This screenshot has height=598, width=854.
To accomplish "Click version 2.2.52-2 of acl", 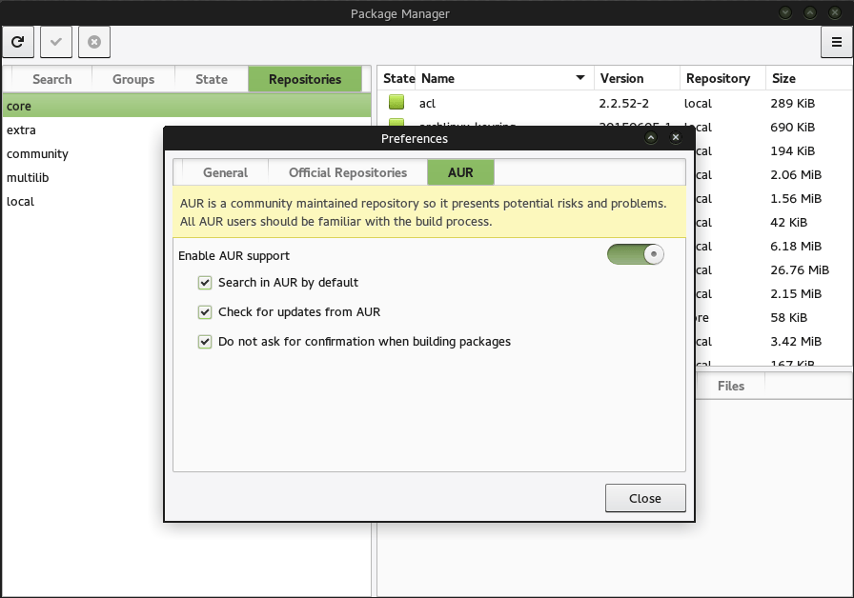I will 623,104.
